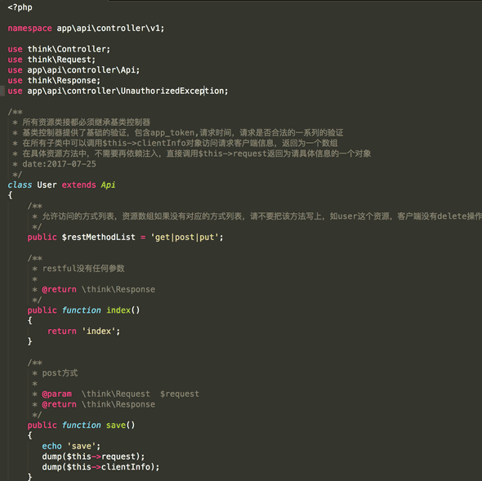
Task: Click the 'function' keyword before index
Action: (x=81, y=310)
